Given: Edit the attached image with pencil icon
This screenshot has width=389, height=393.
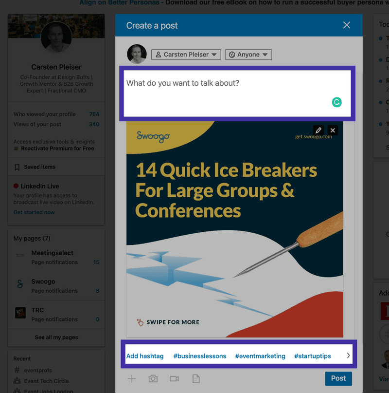Looking at the screenshot, I should pyautogui.click(x=318, y=131).
